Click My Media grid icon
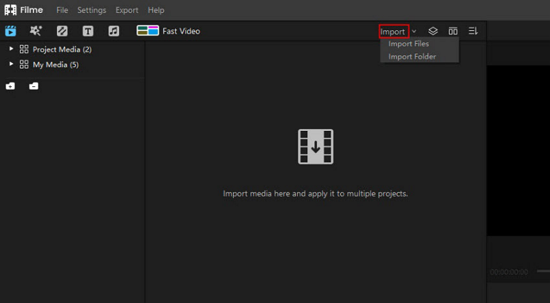This screenshot has height=303, width=550. coord(24,64)
